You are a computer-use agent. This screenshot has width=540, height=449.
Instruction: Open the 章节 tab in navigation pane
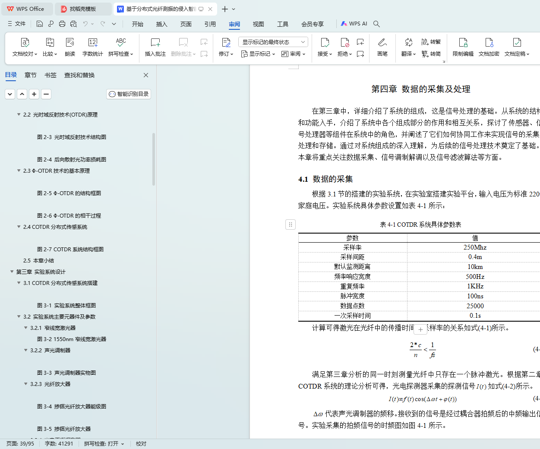pos(31,75)
